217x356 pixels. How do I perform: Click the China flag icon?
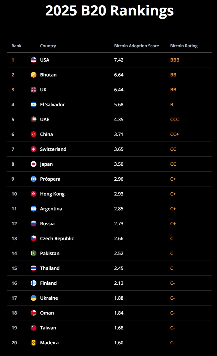(34, 134)
